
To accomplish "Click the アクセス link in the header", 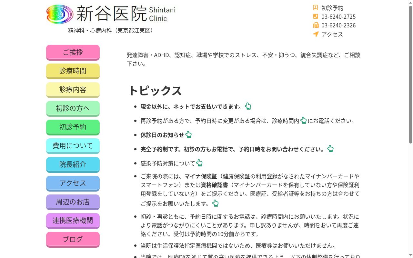I will pyautogui.click(x=332, y=34).
